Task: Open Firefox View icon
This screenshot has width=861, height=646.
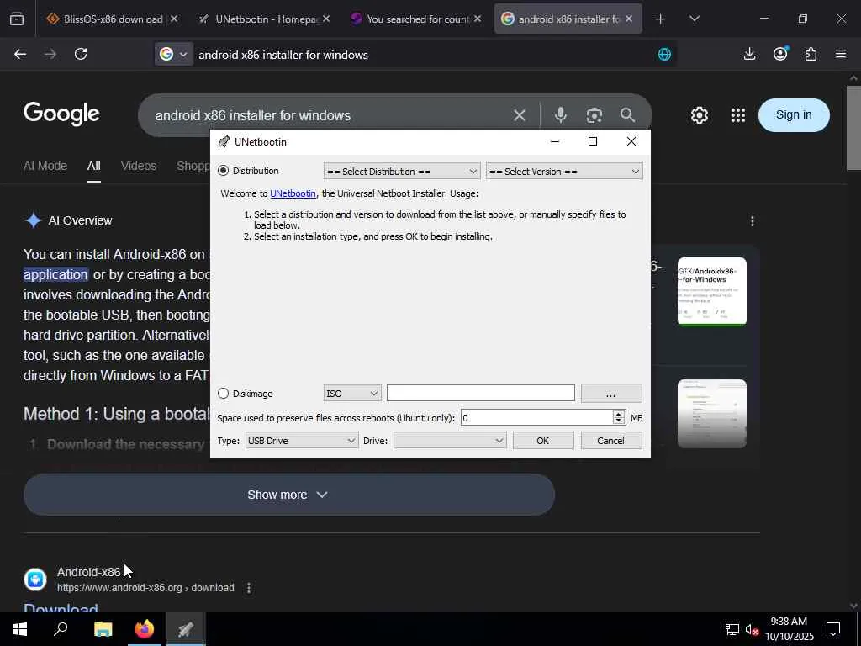Action: click(17, 19)
